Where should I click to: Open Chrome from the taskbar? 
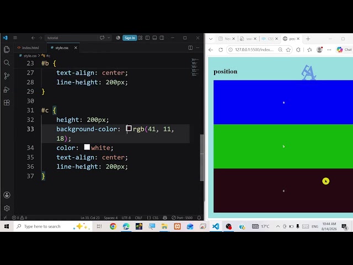click(x=113, y=226)
